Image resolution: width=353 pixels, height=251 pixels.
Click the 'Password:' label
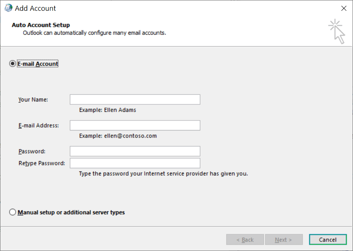point(32,152)
